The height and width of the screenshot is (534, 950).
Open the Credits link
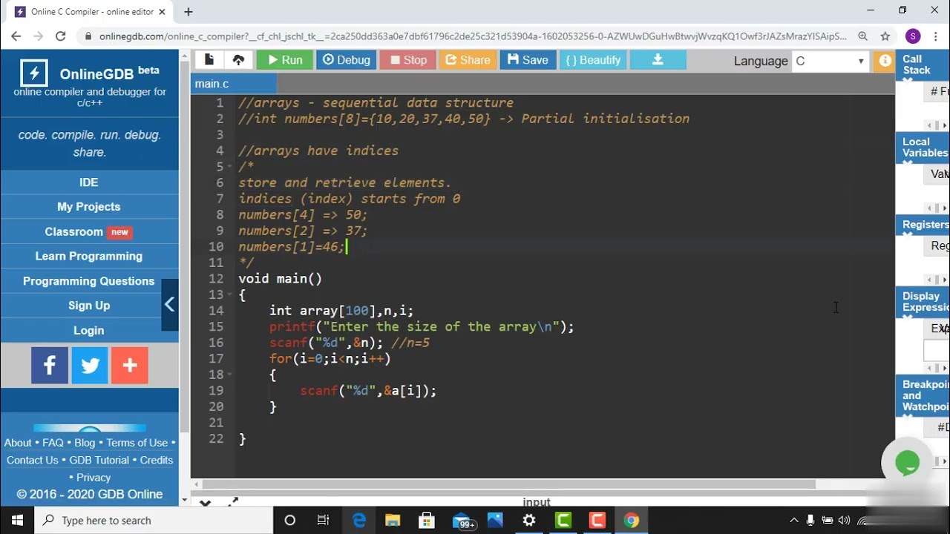pos(157,460)
